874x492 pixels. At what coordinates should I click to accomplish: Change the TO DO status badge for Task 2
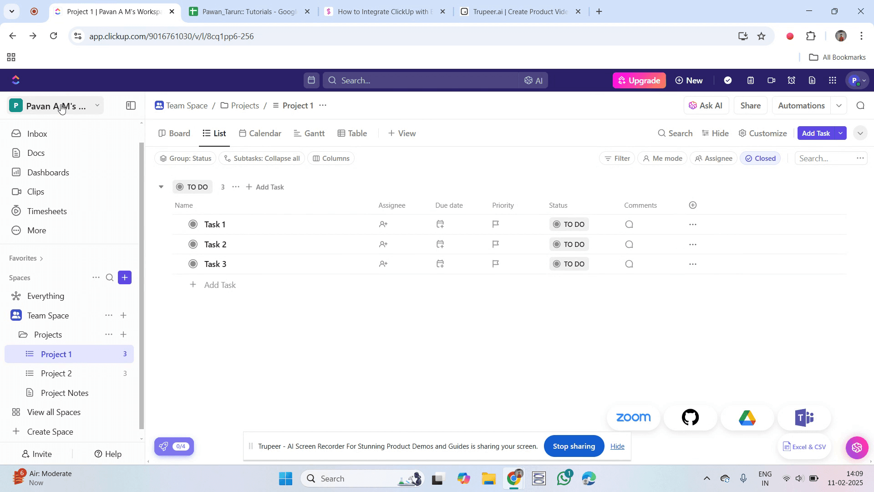(569, 245)
